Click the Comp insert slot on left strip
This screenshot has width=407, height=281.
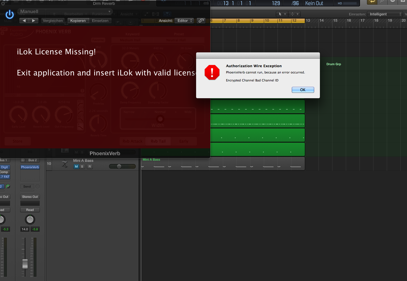pos(5,172)
